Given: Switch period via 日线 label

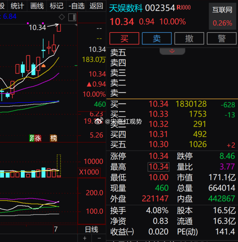Looking at the screenshot, I should point(91,229).
